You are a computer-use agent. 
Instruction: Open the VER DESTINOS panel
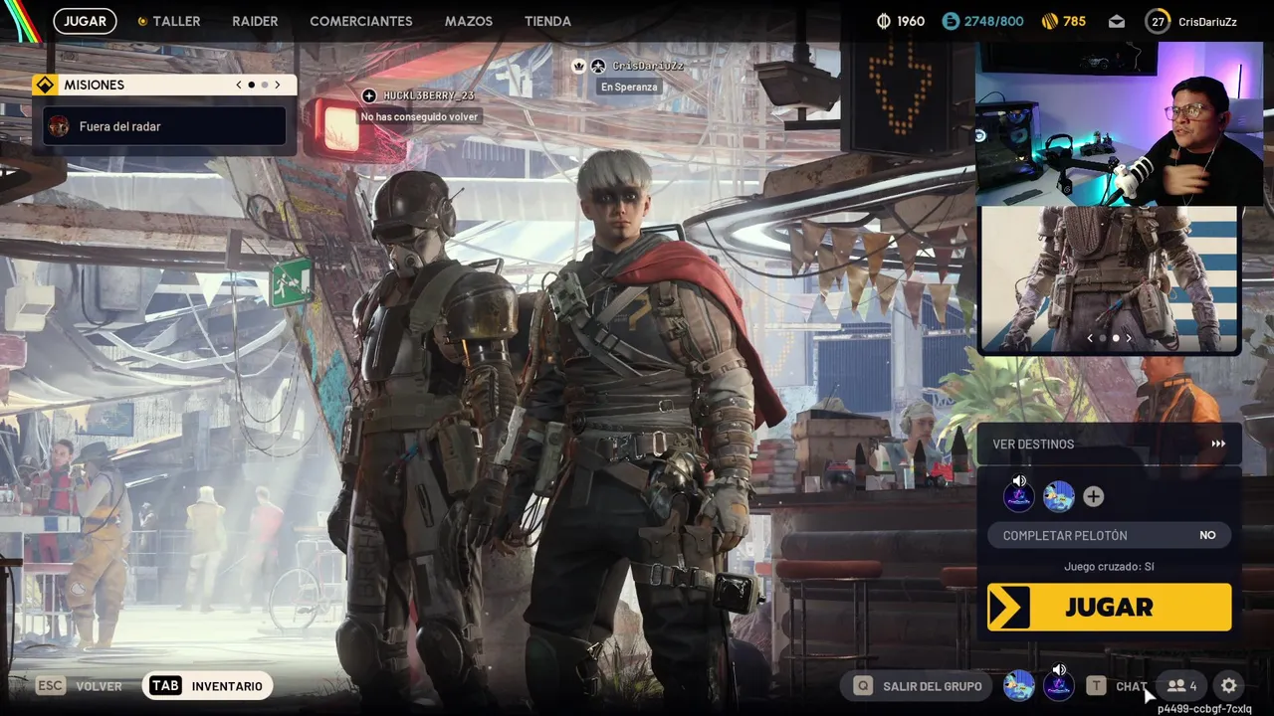point(1110,444)
